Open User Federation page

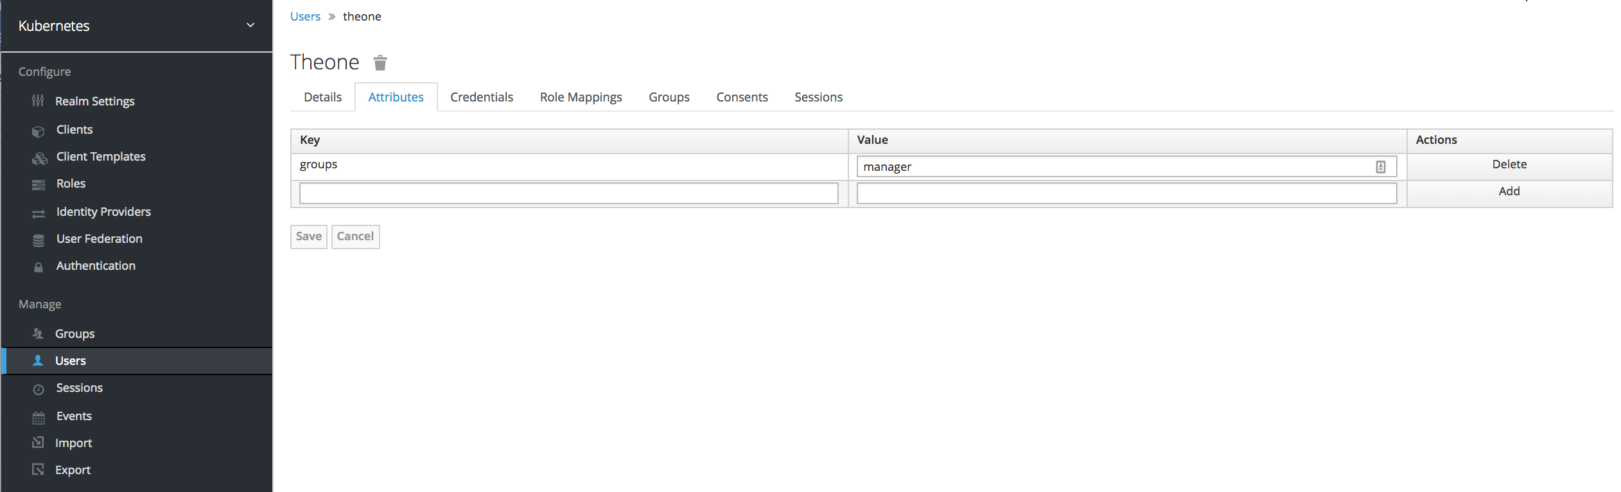[100, 239]
